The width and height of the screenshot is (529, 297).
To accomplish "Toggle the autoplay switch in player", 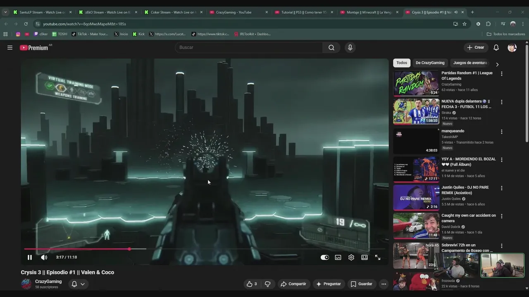I will 325,257.
